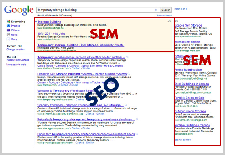Clear search with the X icon
Image resolution: width=225 pixels, height=155 pixels.
tap(156, 10)
